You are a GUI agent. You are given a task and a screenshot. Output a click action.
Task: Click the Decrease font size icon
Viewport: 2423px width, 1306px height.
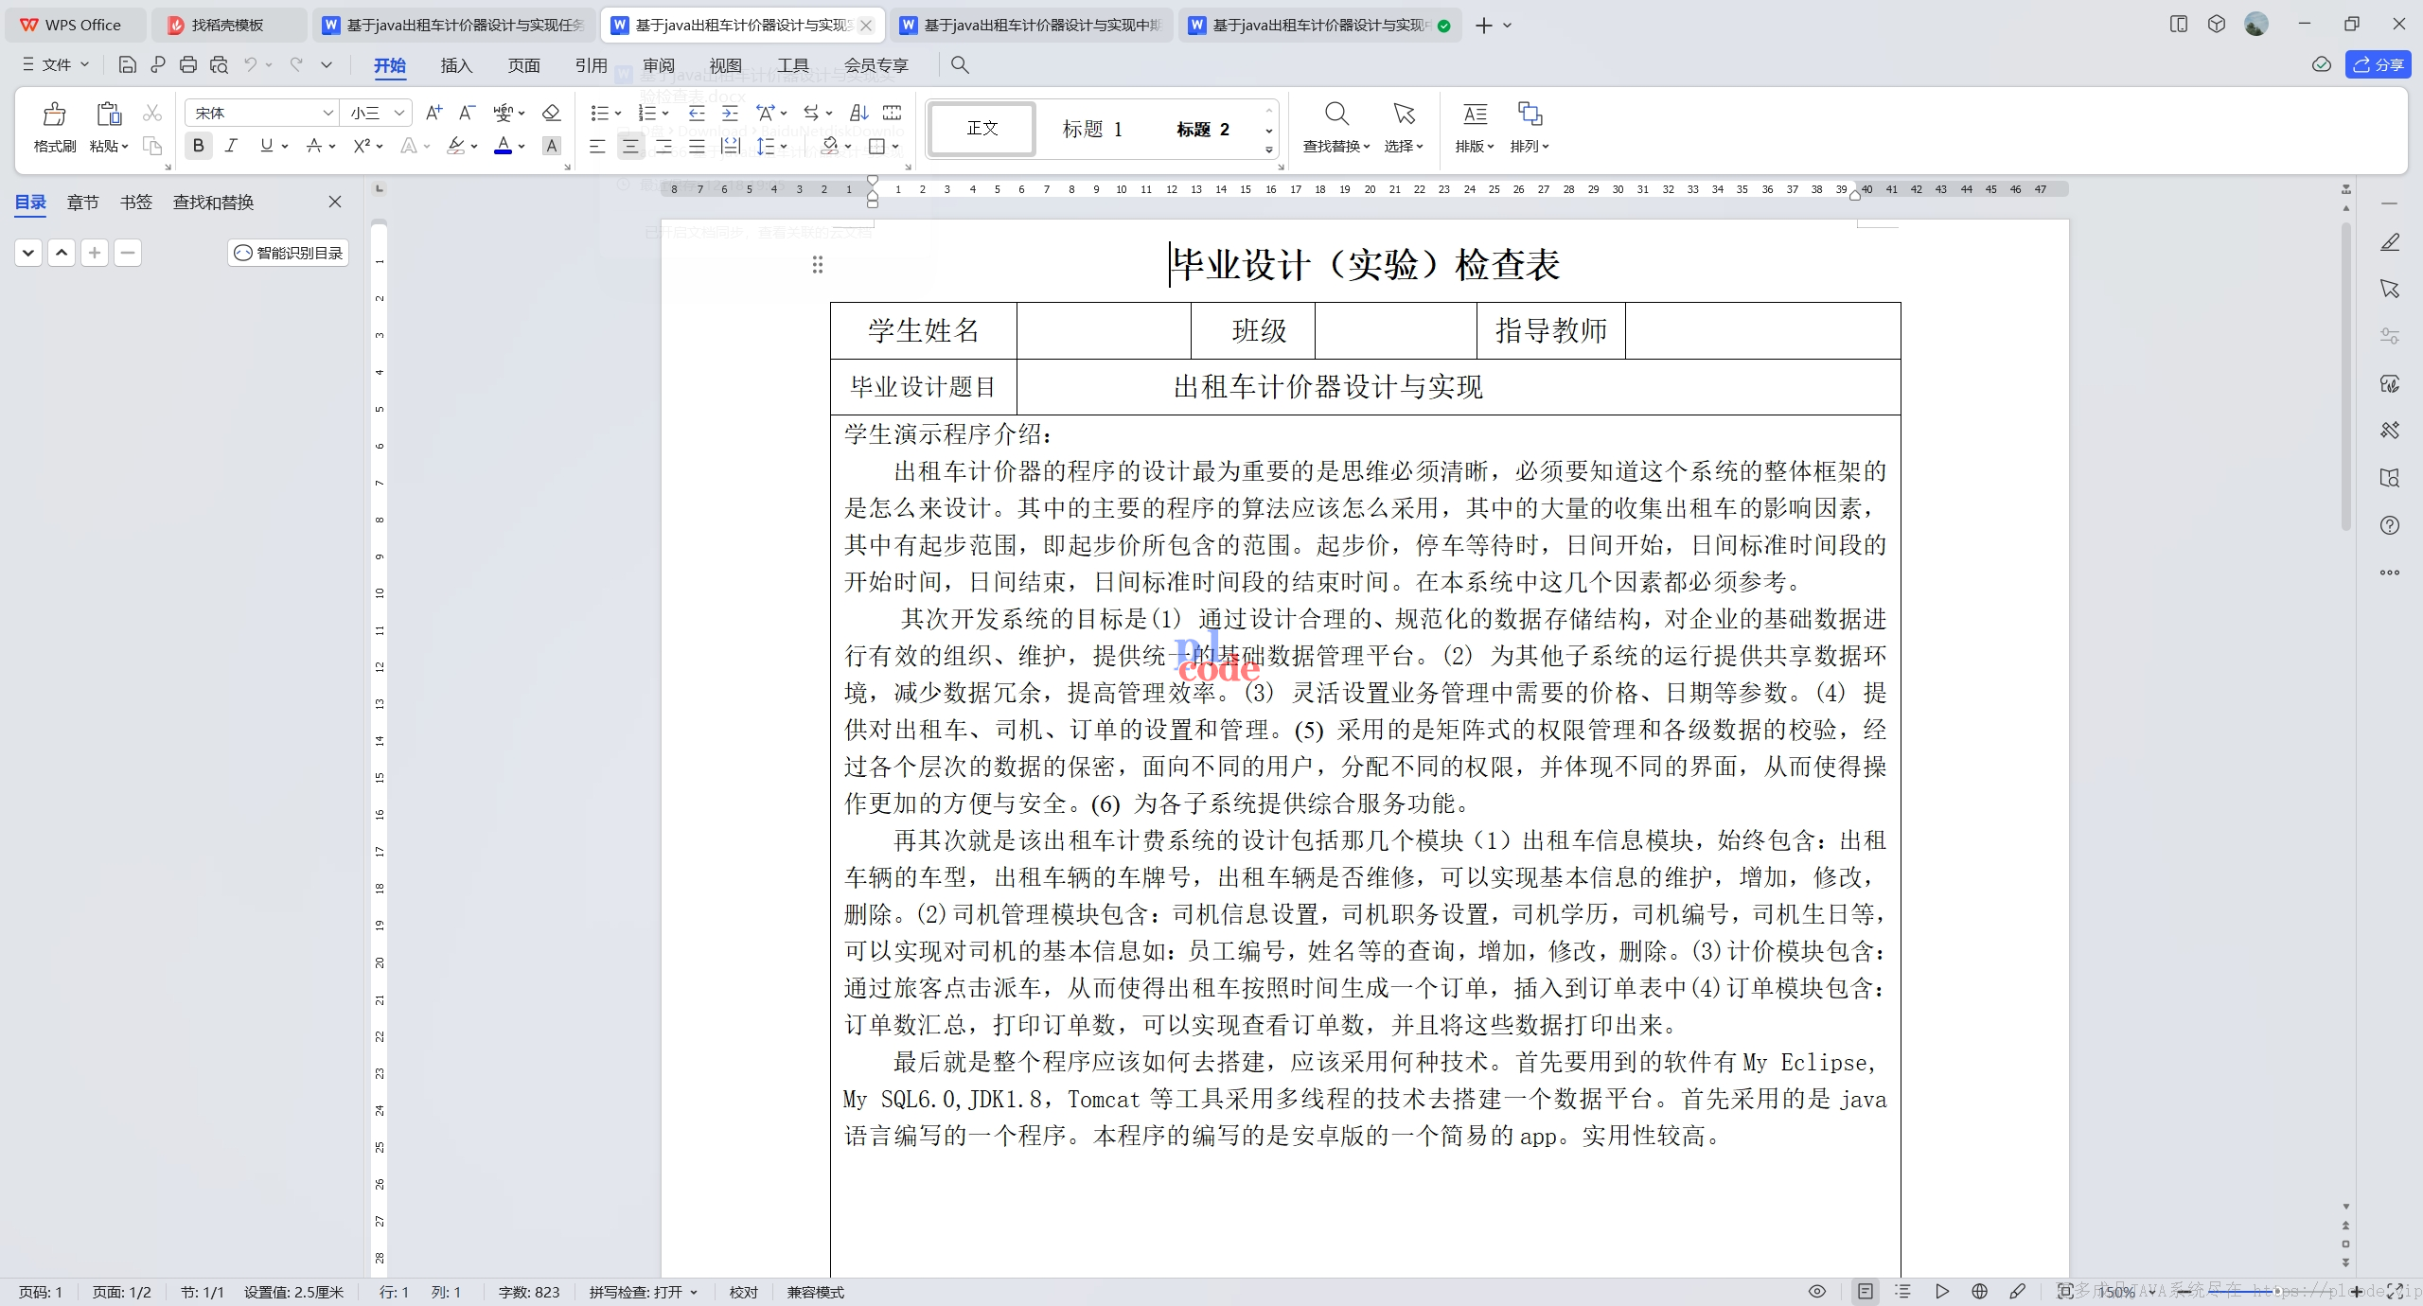[467, 114]
